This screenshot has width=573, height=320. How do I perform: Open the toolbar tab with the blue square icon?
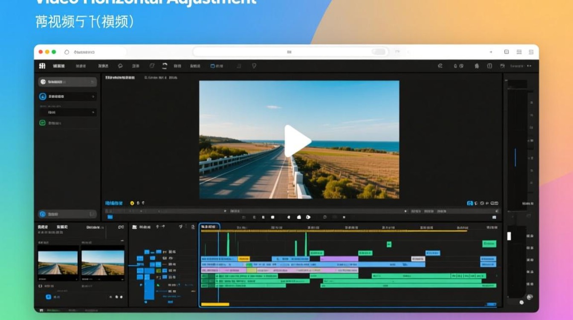[216, 66]
